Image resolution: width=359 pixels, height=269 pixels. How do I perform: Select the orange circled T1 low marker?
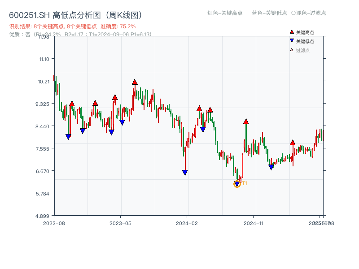click(x=237, y=184)
